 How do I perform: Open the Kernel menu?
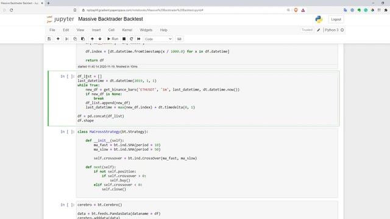127,30
